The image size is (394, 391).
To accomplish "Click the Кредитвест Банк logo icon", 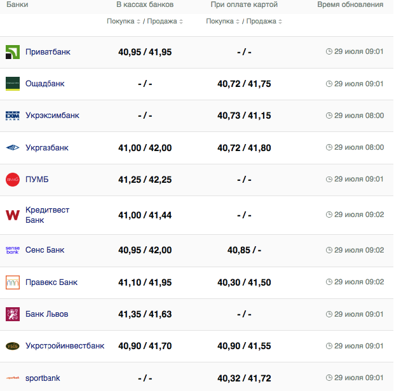I will pos(13,215).
